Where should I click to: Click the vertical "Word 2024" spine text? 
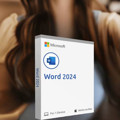38,78
